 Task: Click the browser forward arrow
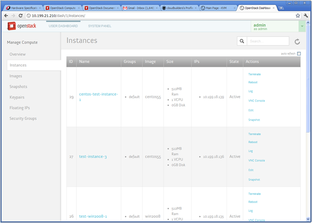tap(13, 16)
